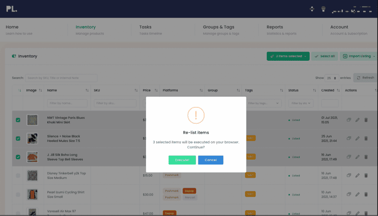The image size is (378, 216).
Task: Focus the Filter by sku field
Action: coord(115,103)
